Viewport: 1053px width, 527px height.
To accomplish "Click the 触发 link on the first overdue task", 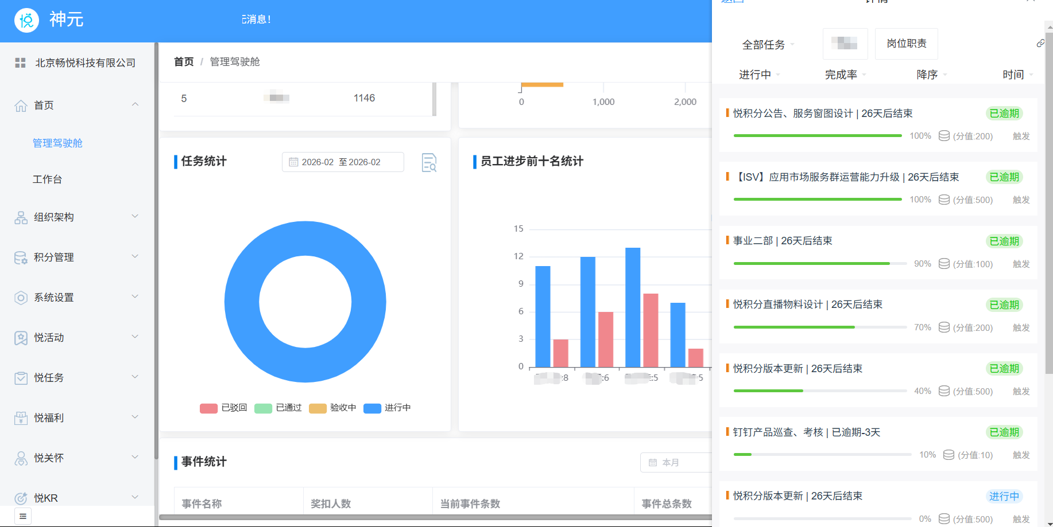I will [1021, 136].
